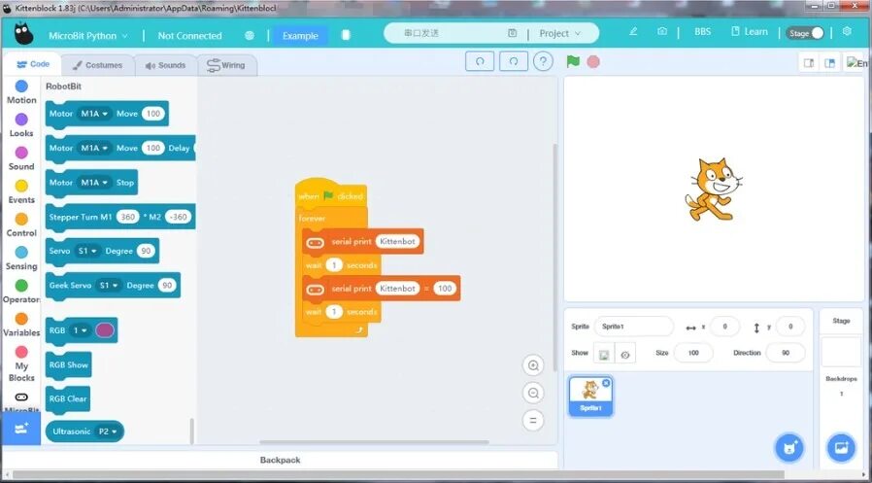Switch to the Wiring tab
The image size is (872, 483).
(x=226, y=65)
